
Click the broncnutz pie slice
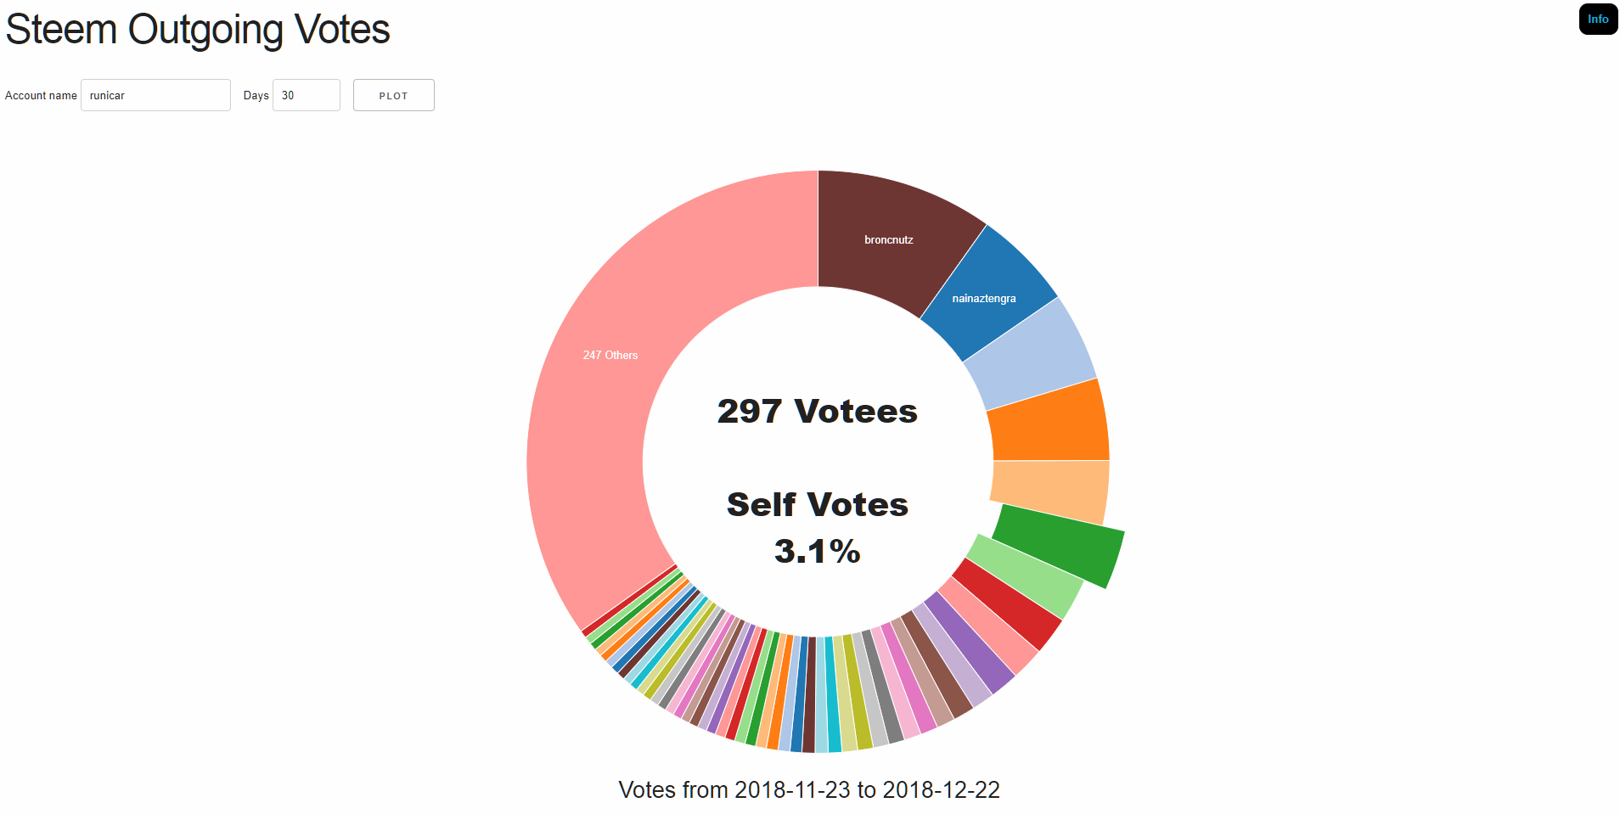pos(889,239)
